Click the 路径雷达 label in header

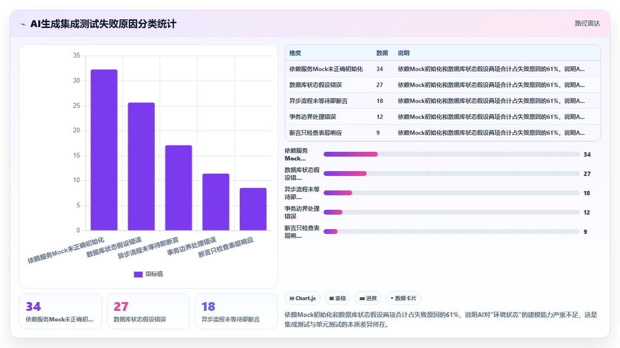click(x=587, y=23)
